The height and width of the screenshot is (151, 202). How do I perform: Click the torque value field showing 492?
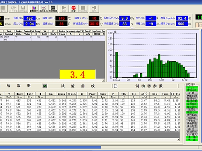[29, 18]
